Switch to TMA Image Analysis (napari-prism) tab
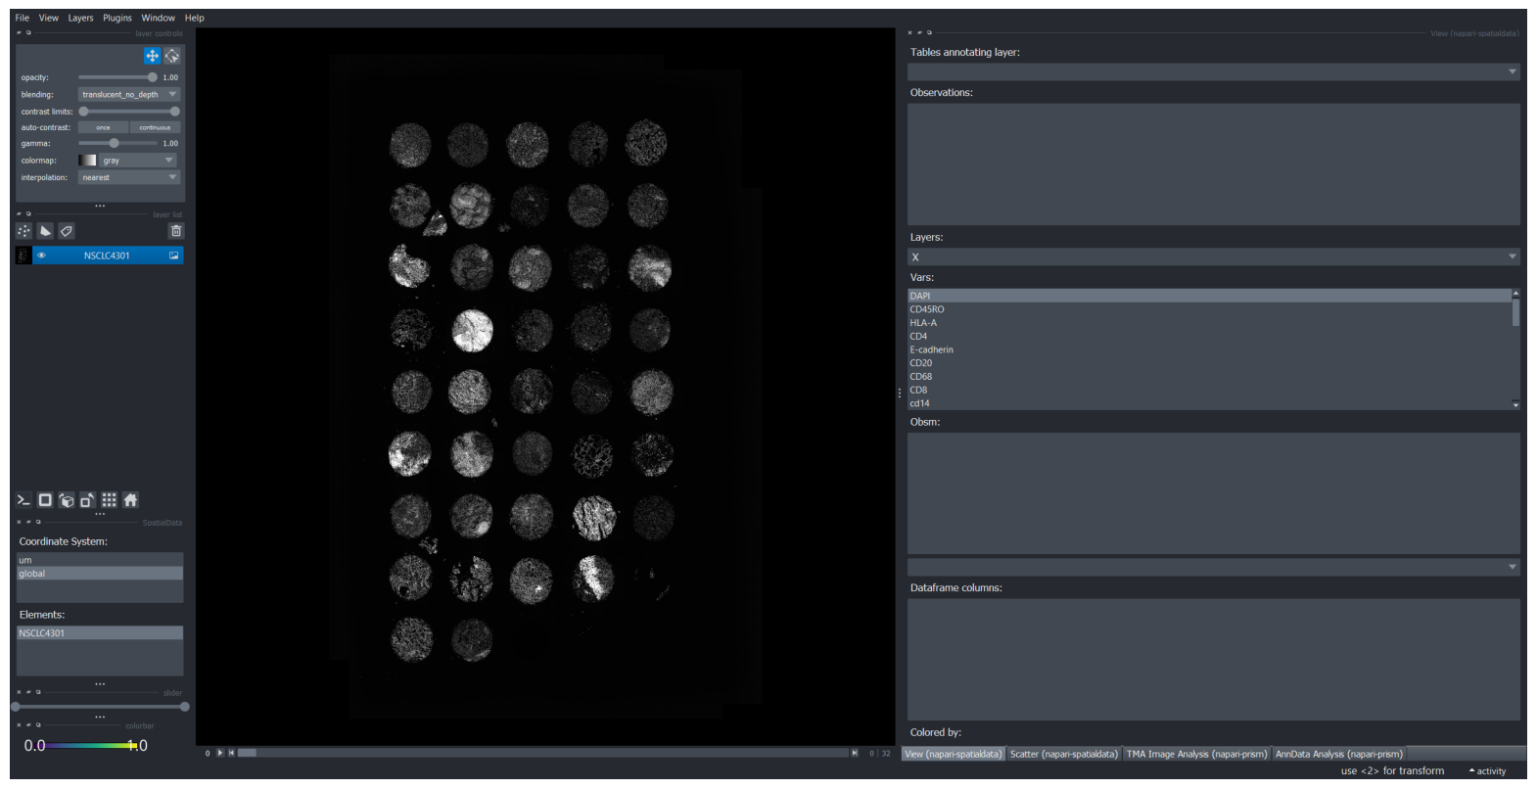The width and height of the screenshot is (1537, 789). coord(1196,754)
